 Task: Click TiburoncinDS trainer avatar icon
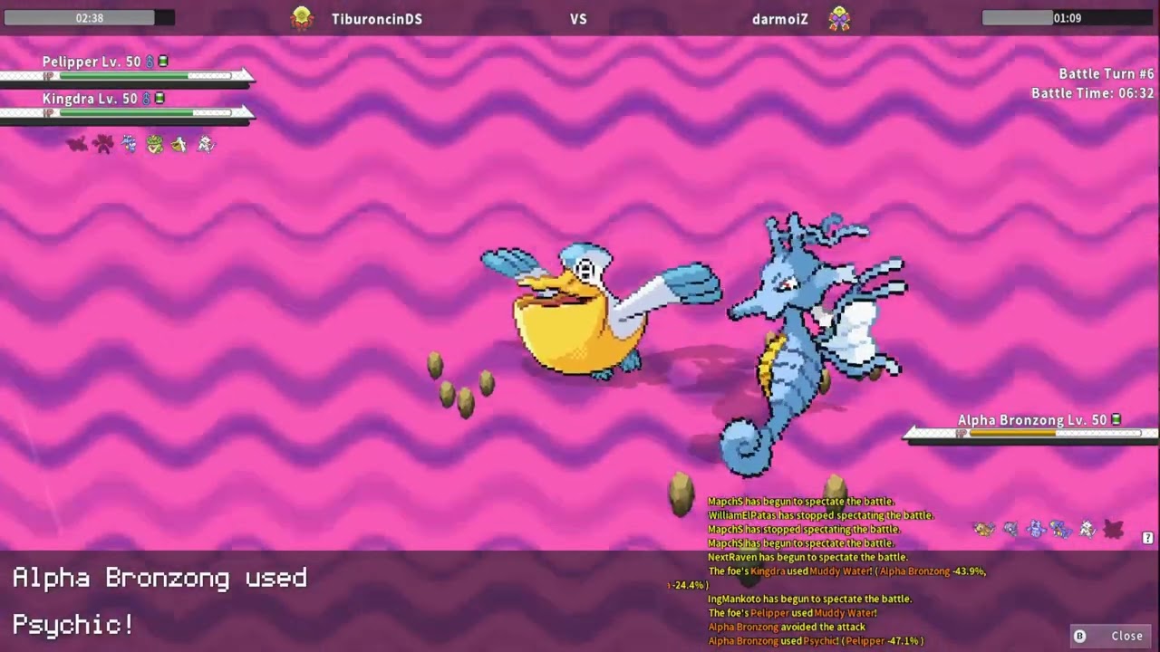[302, 18]
